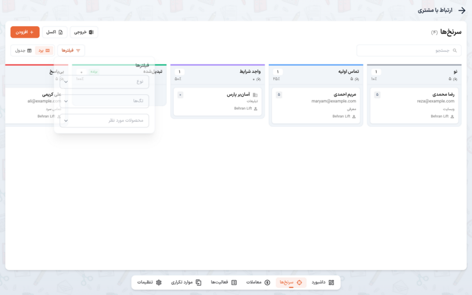Click count badge in واجد شرایط header

(179, 71)
